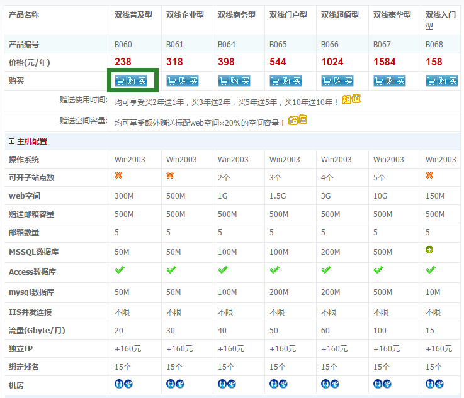Click the 购买 button under price 238
This screenshot has height=398, width=464.
click(x=131, y=81)
